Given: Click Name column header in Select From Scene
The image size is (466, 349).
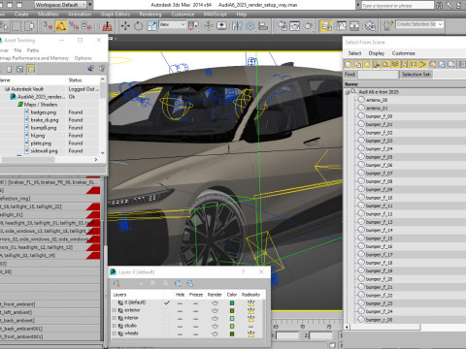Looking at the screenshot, I should 405,84.
